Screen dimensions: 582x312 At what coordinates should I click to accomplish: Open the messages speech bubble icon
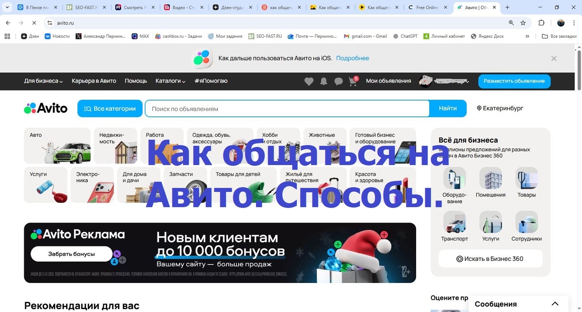[339, 81]
